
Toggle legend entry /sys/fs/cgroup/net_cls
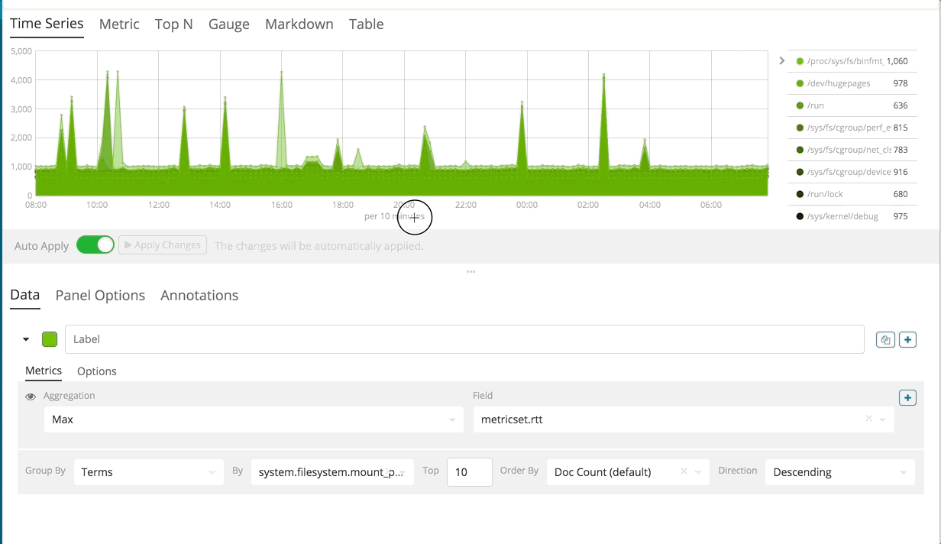tap(852, 150)
